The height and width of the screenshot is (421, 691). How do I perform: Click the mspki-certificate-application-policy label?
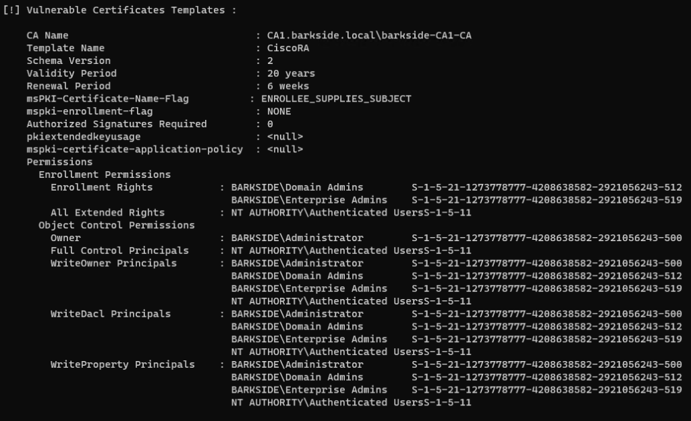[x=134, y=150]
